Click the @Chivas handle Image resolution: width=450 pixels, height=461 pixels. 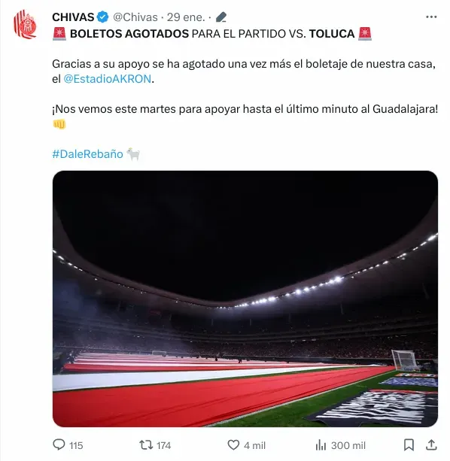(x=135, y=17)
